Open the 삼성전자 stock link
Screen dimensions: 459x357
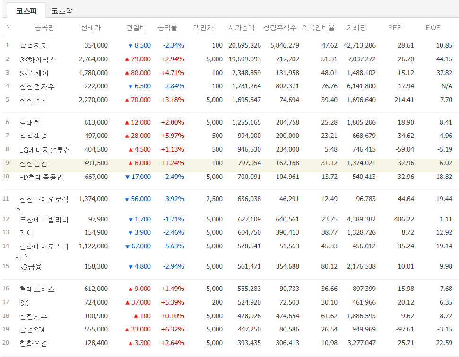point(34,46)
